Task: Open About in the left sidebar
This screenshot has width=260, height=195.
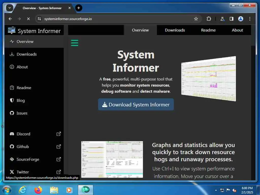Action: [x=34, y=67]
